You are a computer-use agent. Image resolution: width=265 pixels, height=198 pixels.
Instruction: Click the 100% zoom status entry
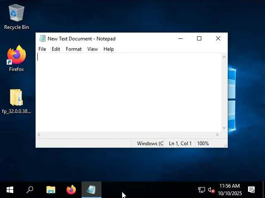pyautogui.click(x=203, y=144)
